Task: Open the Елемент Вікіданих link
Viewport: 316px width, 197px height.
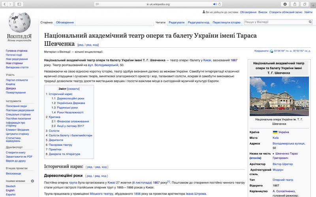Action: pos(17,130)
